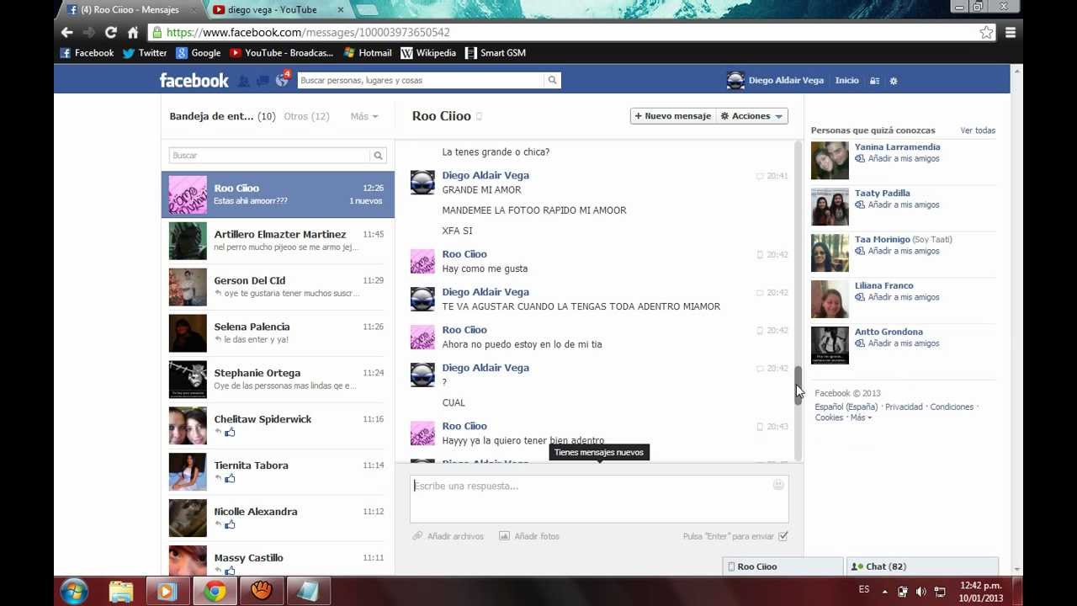
Task: Focus the Facebook people search field
Action: (421, 80)
